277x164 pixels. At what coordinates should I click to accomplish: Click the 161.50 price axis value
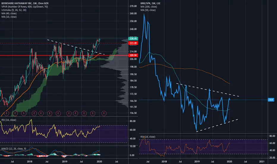(x=133, y=107)
